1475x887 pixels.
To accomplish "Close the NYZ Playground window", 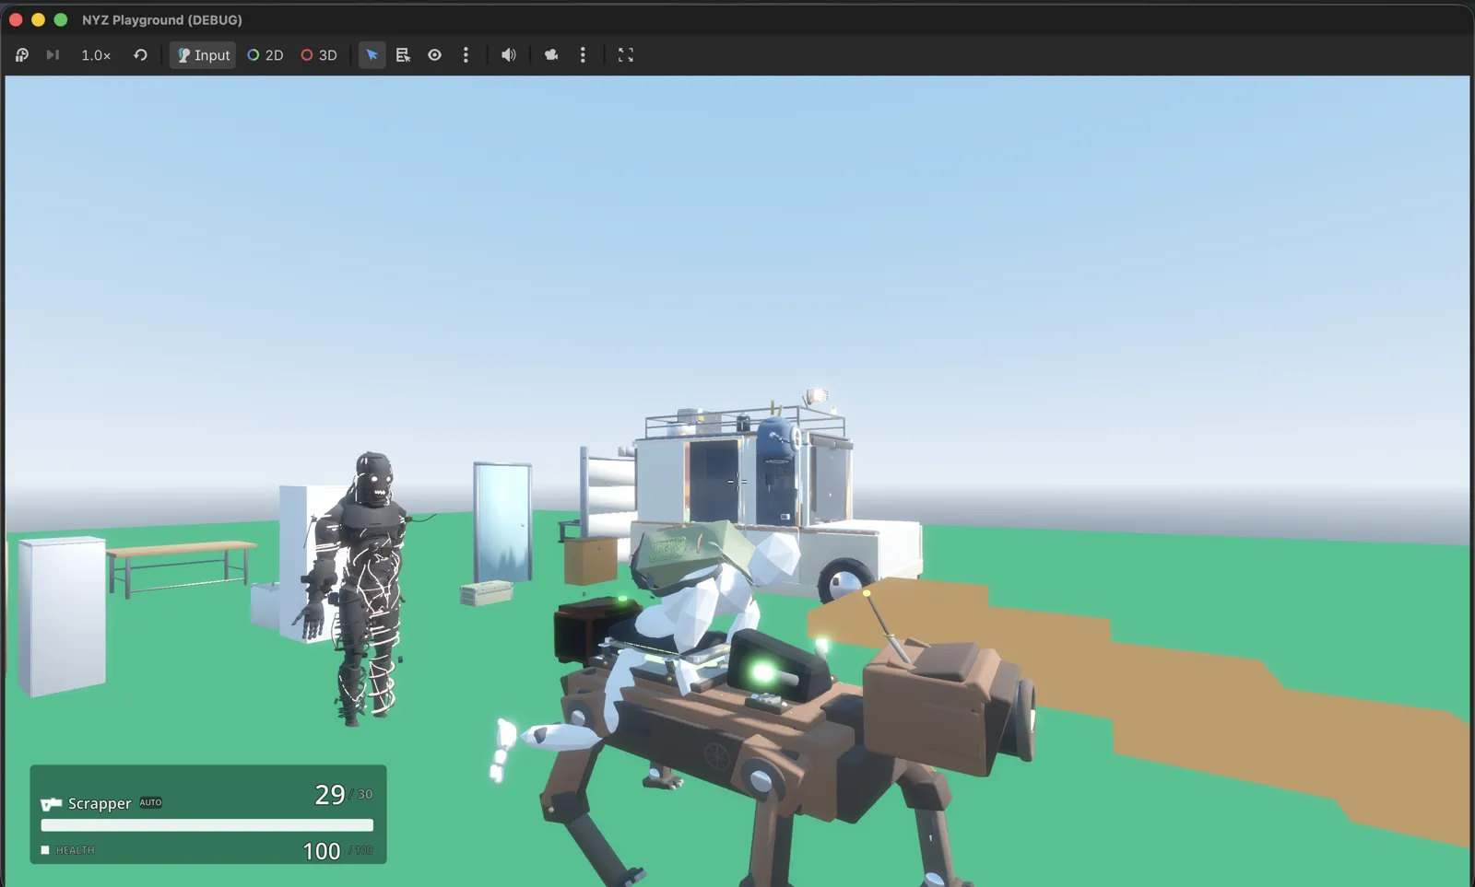I will [16, 19].
